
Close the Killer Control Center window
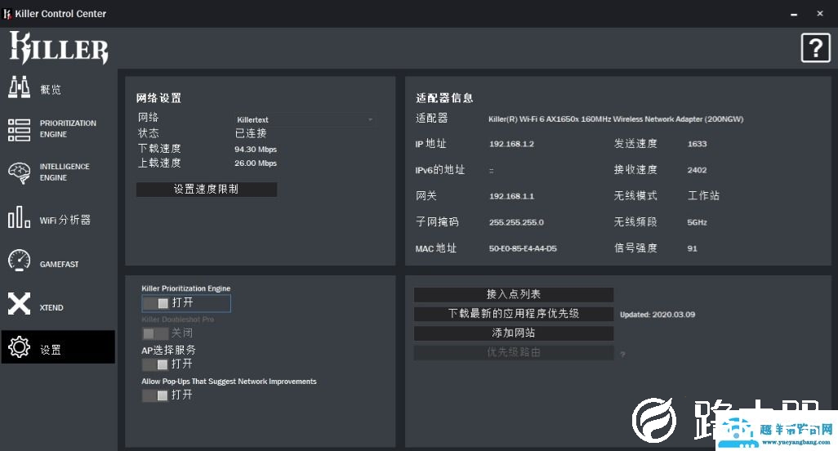[820, 14]
